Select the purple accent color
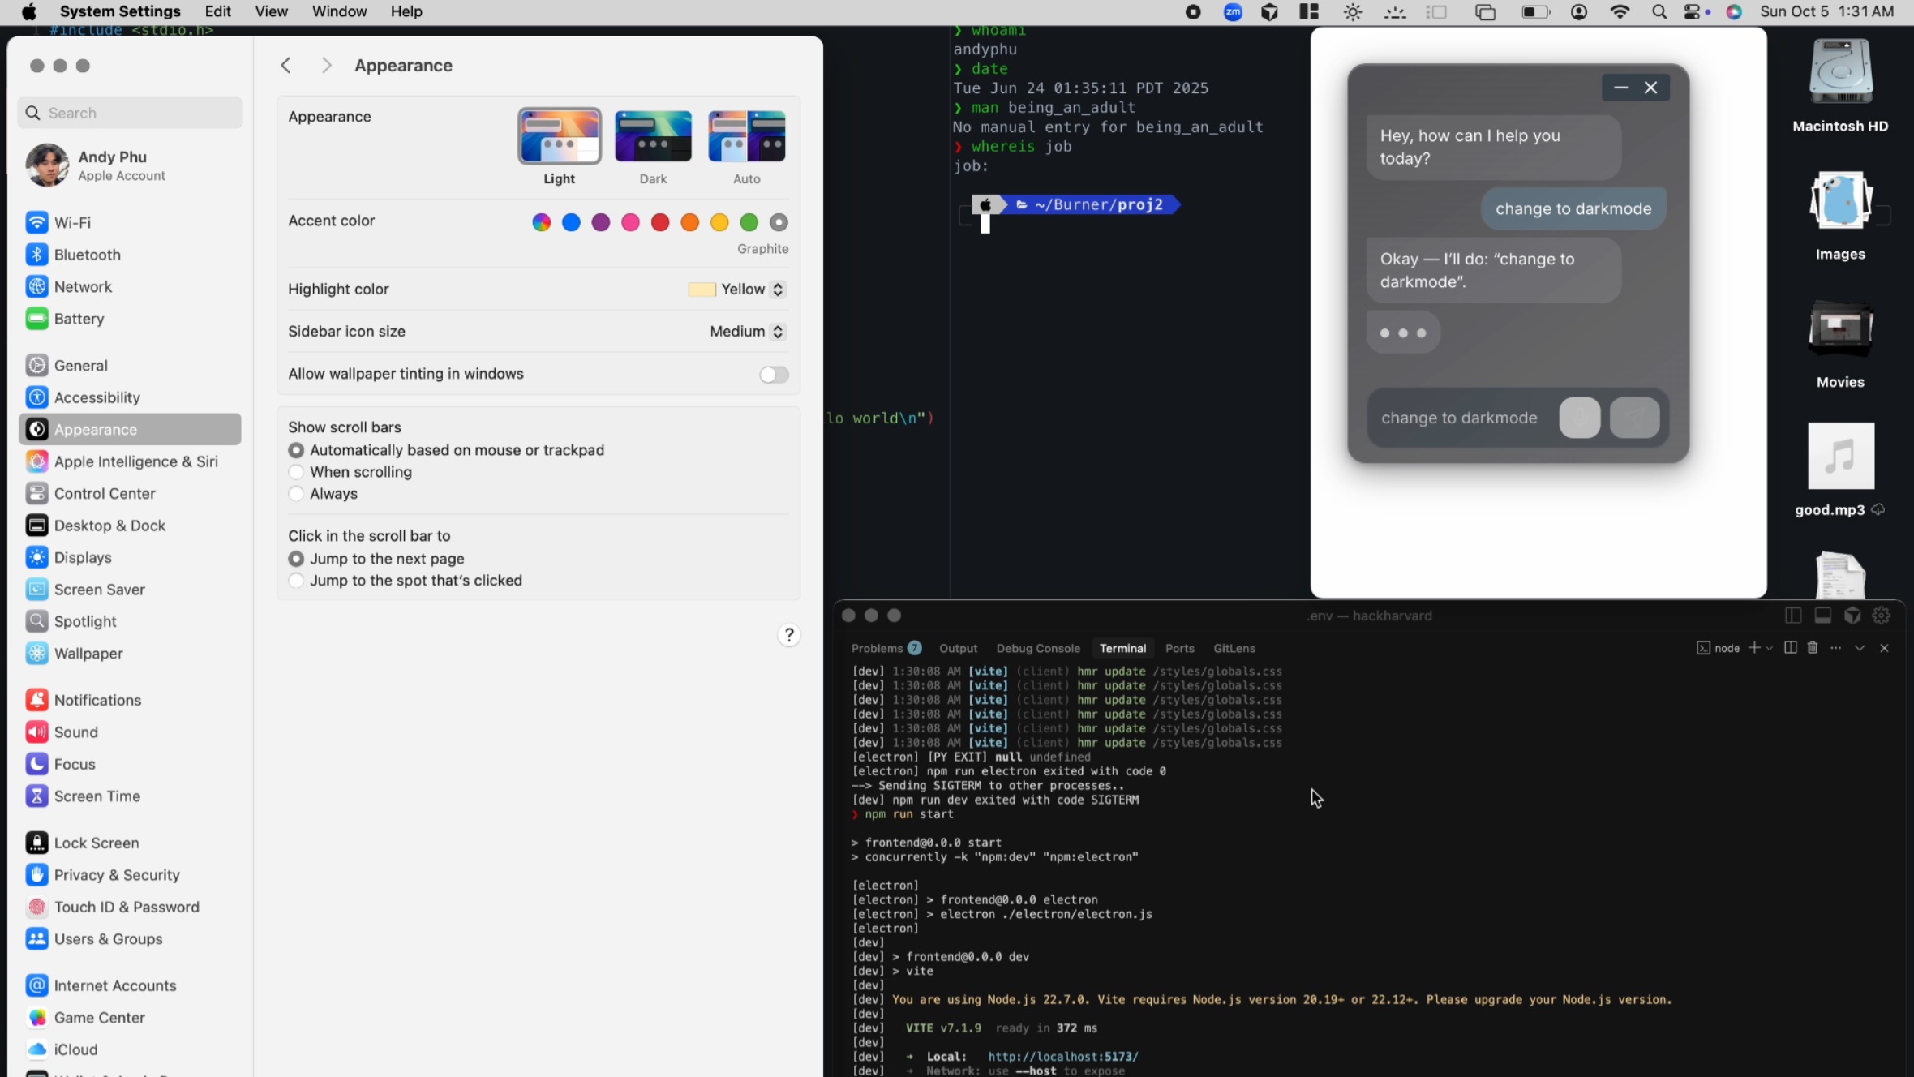 pyautogui.click(x=601, y=222)
